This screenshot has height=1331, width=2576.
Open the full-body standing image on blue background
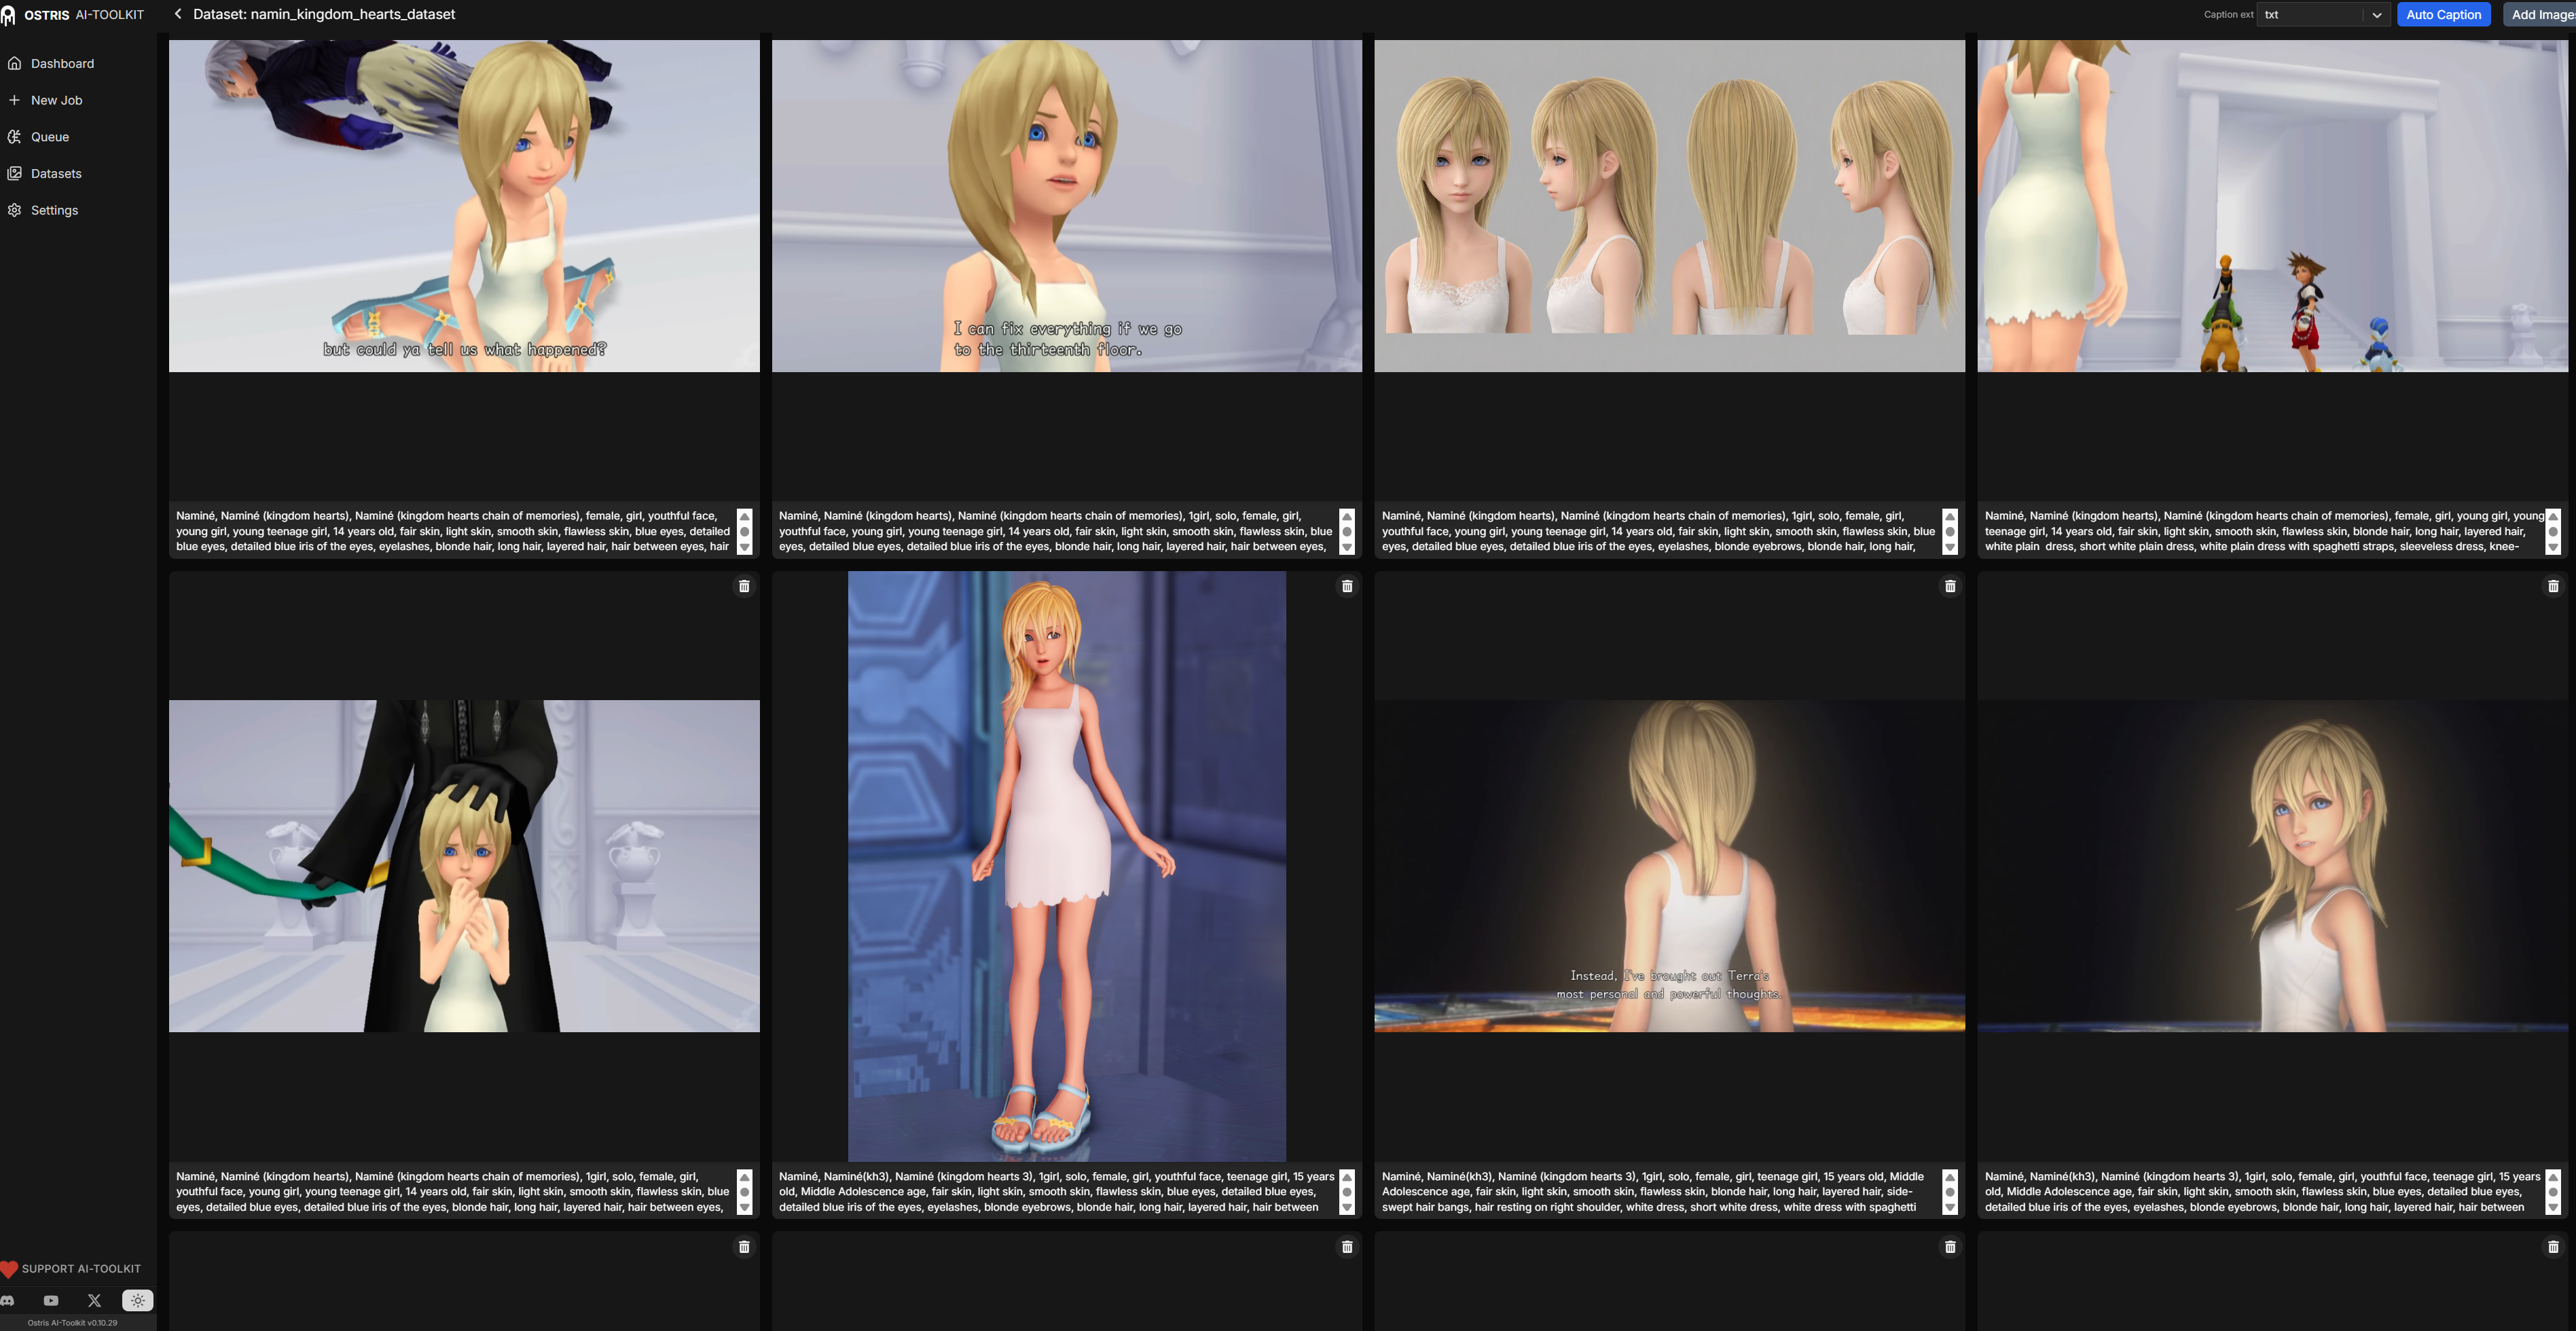click(x=1067, y=866)
